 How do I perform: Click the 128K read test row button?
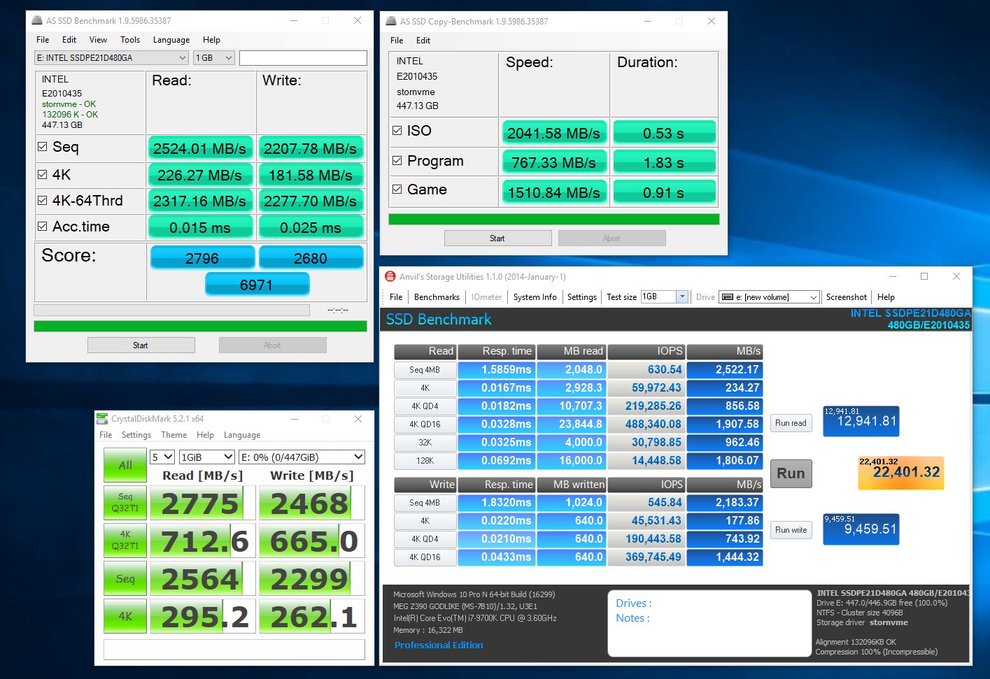click(425, 461)
